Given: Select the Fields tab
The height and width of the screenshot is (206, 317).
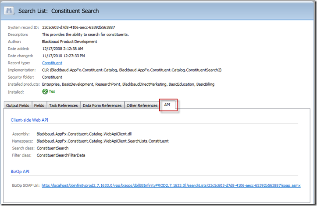Looking at the screenshot, I should (39, 105).
